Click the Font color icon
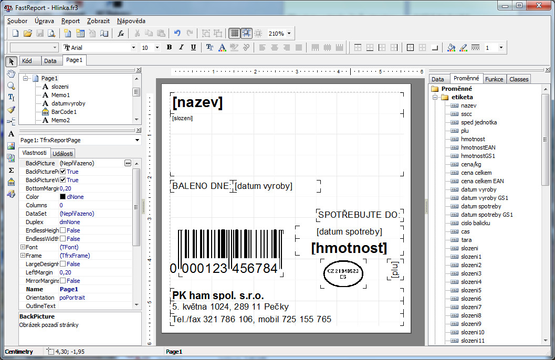 (222, 47)
